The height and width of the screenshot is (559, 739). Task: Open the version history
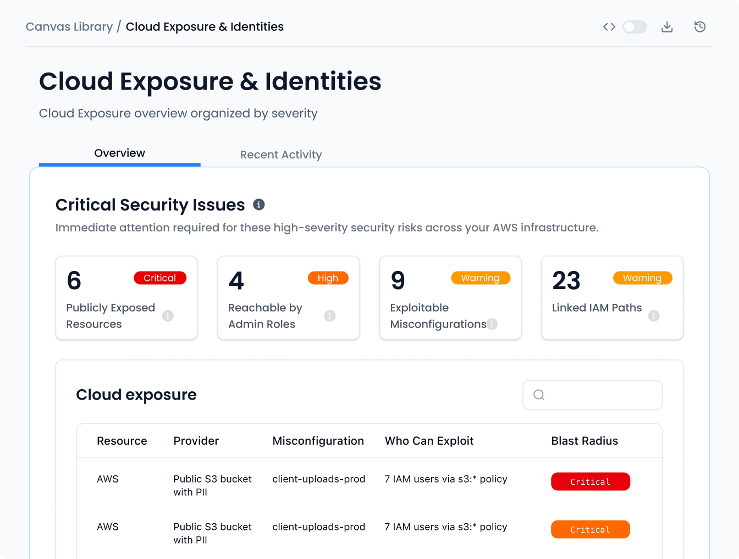[x=700, y=26]
